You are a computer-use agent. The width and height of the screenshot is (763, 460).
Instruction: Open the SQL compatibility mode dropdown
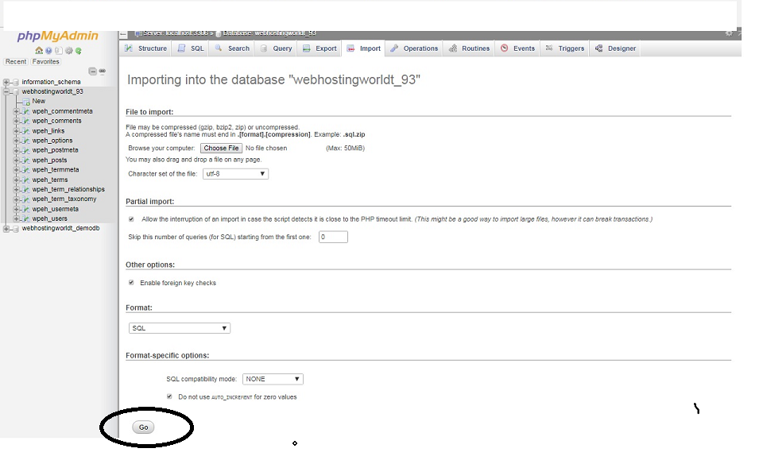pyautogui.click(x=273, y=380)
